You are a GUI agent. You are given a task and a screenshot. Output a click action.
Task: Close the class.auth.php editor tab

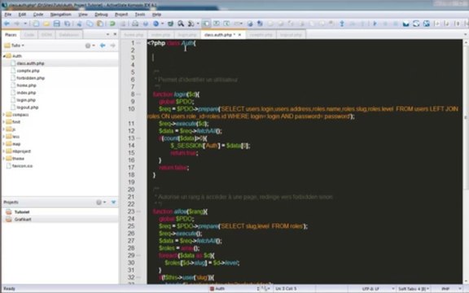[239, 35]
